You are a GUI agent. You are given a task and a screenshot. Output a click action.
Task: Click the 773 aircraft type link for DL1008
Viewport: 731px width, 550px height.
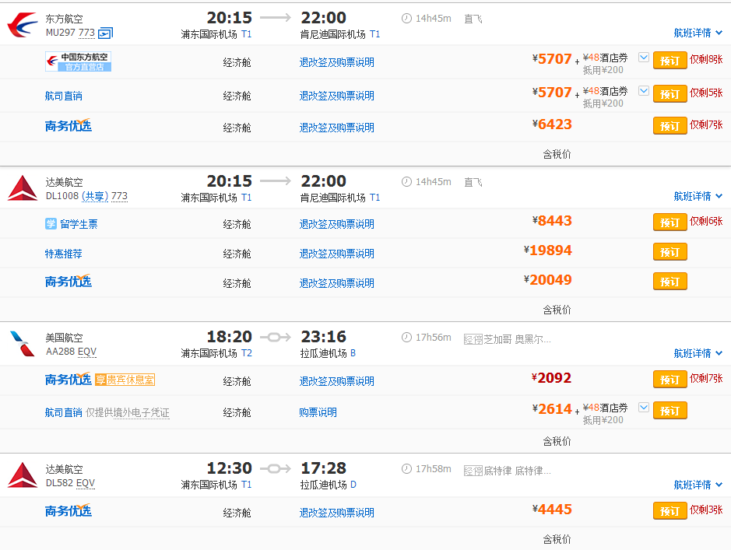119,196
